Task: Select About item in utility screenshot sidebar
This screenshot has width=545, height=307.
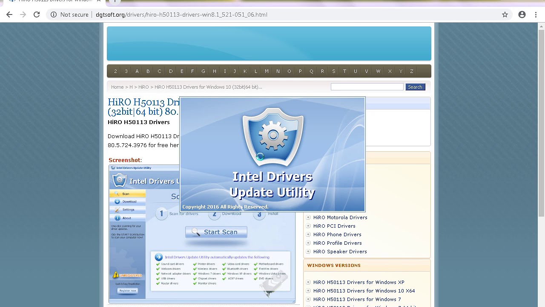Action: (x=127, y=218)
